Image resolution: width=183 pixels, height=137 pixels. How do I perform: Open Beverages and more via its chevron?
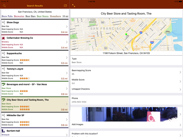pos(67,89)
